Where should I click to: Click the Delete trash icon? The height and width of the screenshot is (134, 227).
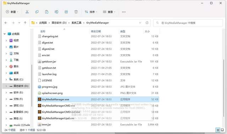click(76, 12)
